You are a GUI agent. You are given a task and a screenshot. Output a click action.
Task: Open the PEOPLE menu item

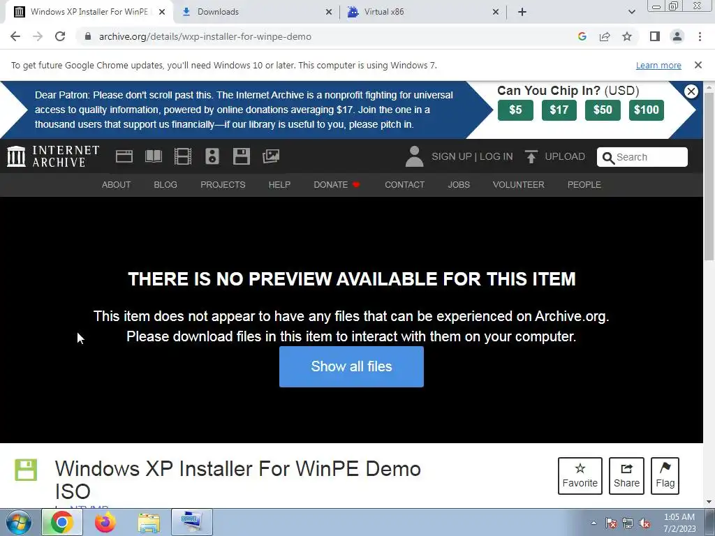click(x=584, y=184)
